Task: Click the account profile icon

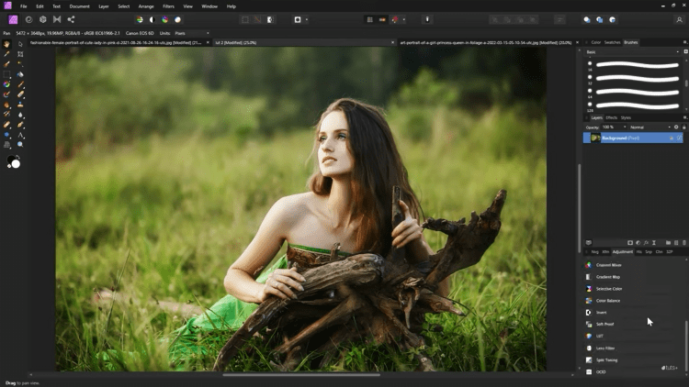Action: click(677, 19)
